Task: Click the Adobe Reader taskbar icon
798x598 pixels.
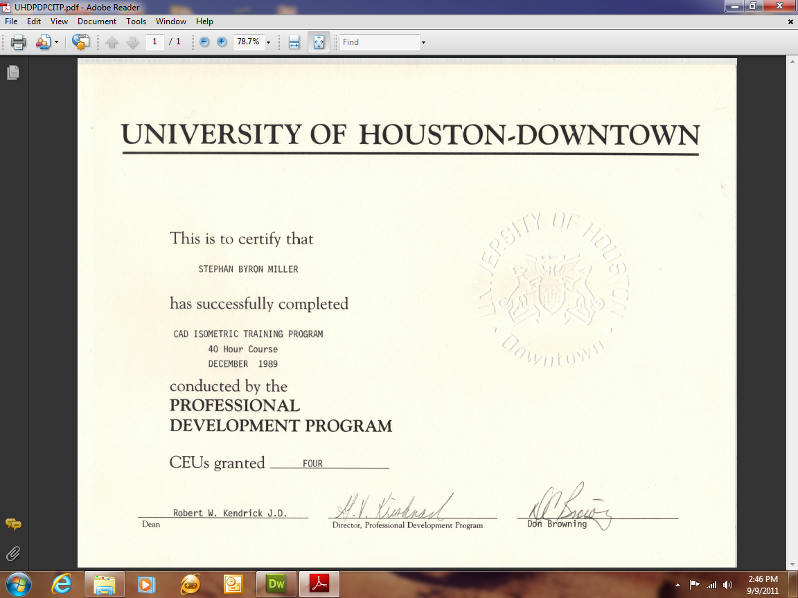Action: (319, 584)
